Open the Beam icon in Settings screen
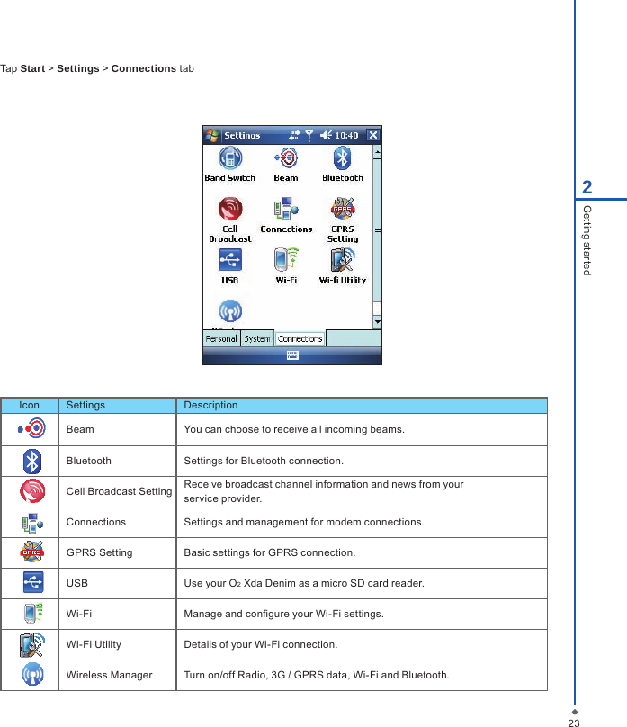627x727 pixels. pos(286,158)
